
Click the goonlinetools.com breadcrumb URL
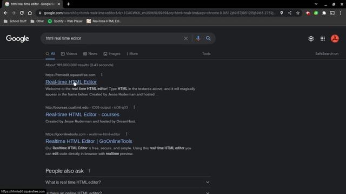coord(83,134)
